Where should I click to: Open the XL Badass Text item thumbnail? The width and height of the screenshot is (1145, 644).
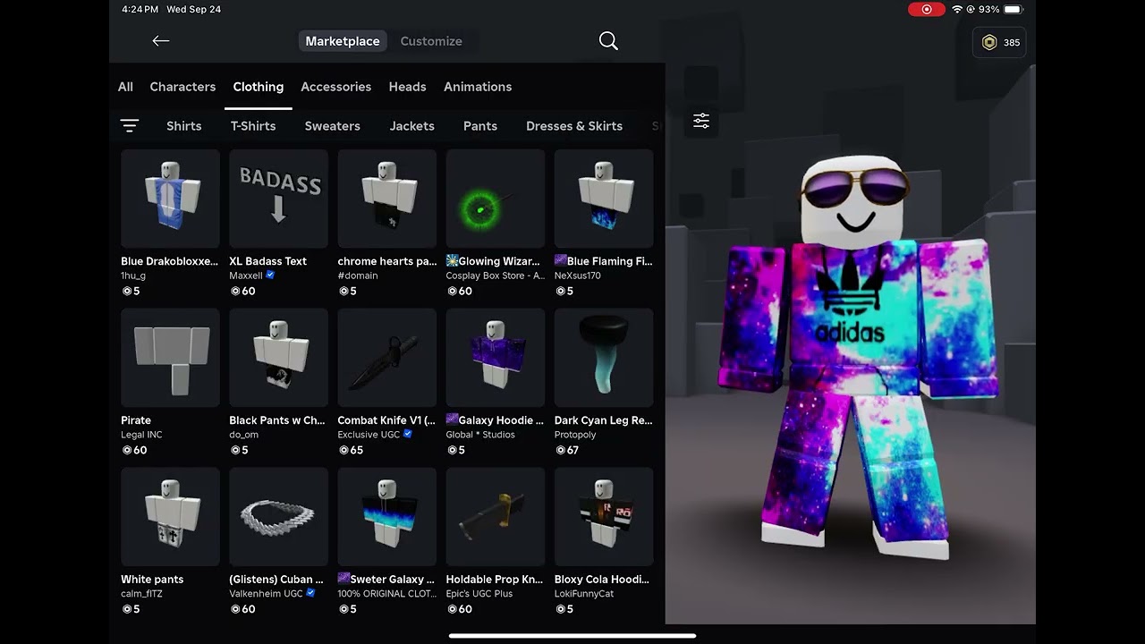278,199
